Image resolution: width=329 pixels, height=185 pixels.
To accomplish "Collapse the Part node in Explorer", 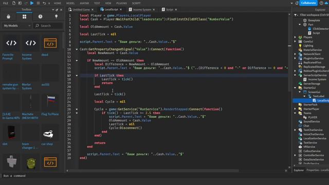I will (x=300, y=25).
